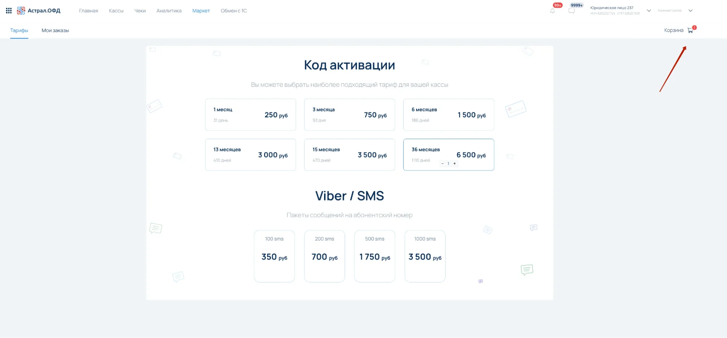This screenshot has height=338, width=727.
Task: Open the Кассы menu item
Action: [x=116, y=11]
